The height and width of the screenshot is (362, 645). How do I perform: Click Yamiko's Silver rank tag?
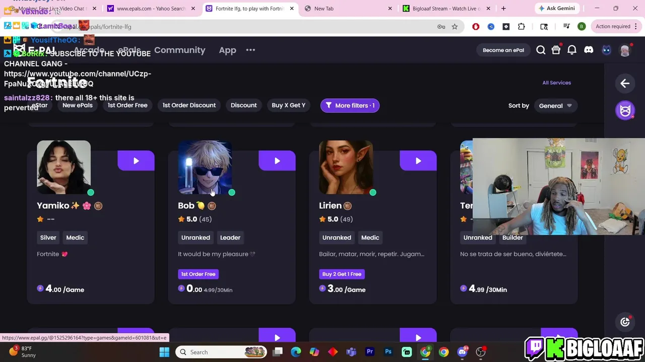pyautogui.click(x=48, y=237)
